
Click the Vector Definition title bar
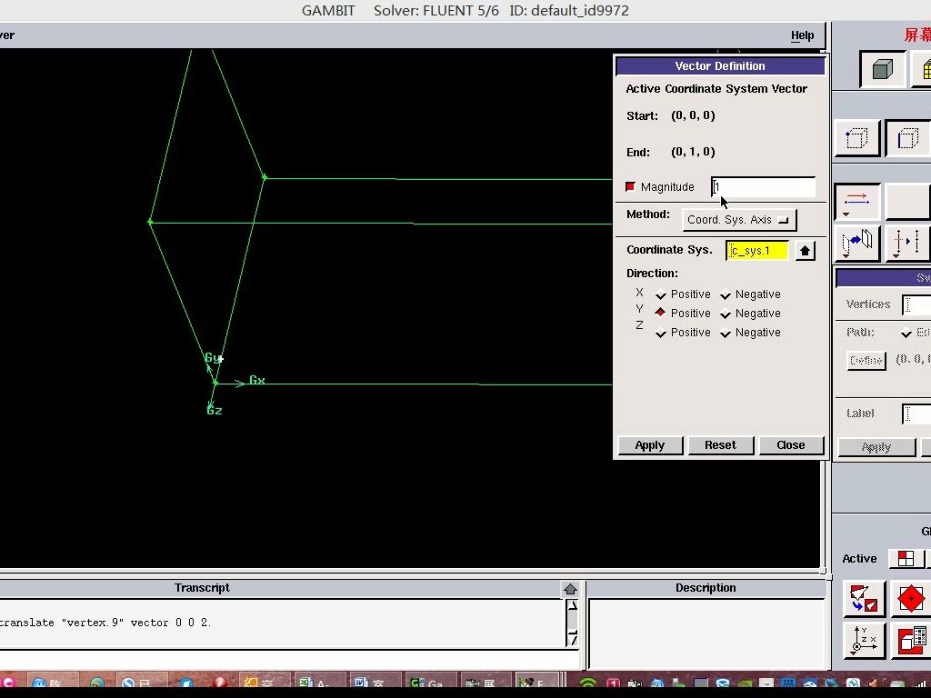click(720, 65)
